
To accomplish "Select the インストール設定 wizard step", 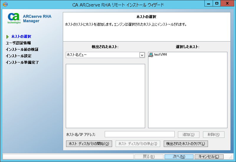I will point(19,56).
